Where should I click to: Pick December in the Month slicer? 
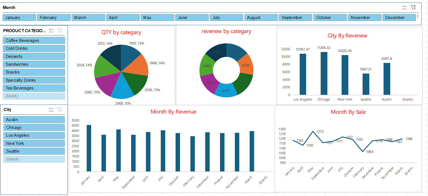[399, 18]
